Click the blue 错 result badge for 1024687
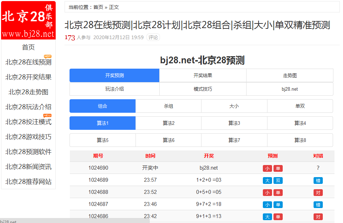 (x=319, y=205)
